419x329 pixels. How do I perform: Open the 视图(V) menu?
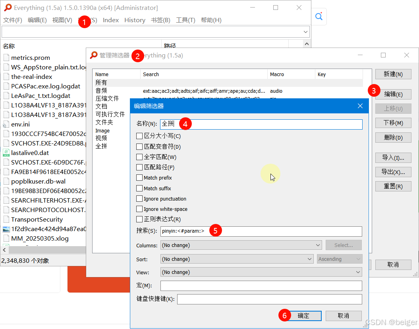click(x=62, y=20)
